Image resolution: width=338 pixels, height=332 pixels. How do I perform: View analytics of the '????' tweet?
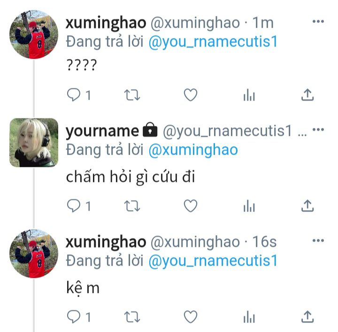pos(249,95)
